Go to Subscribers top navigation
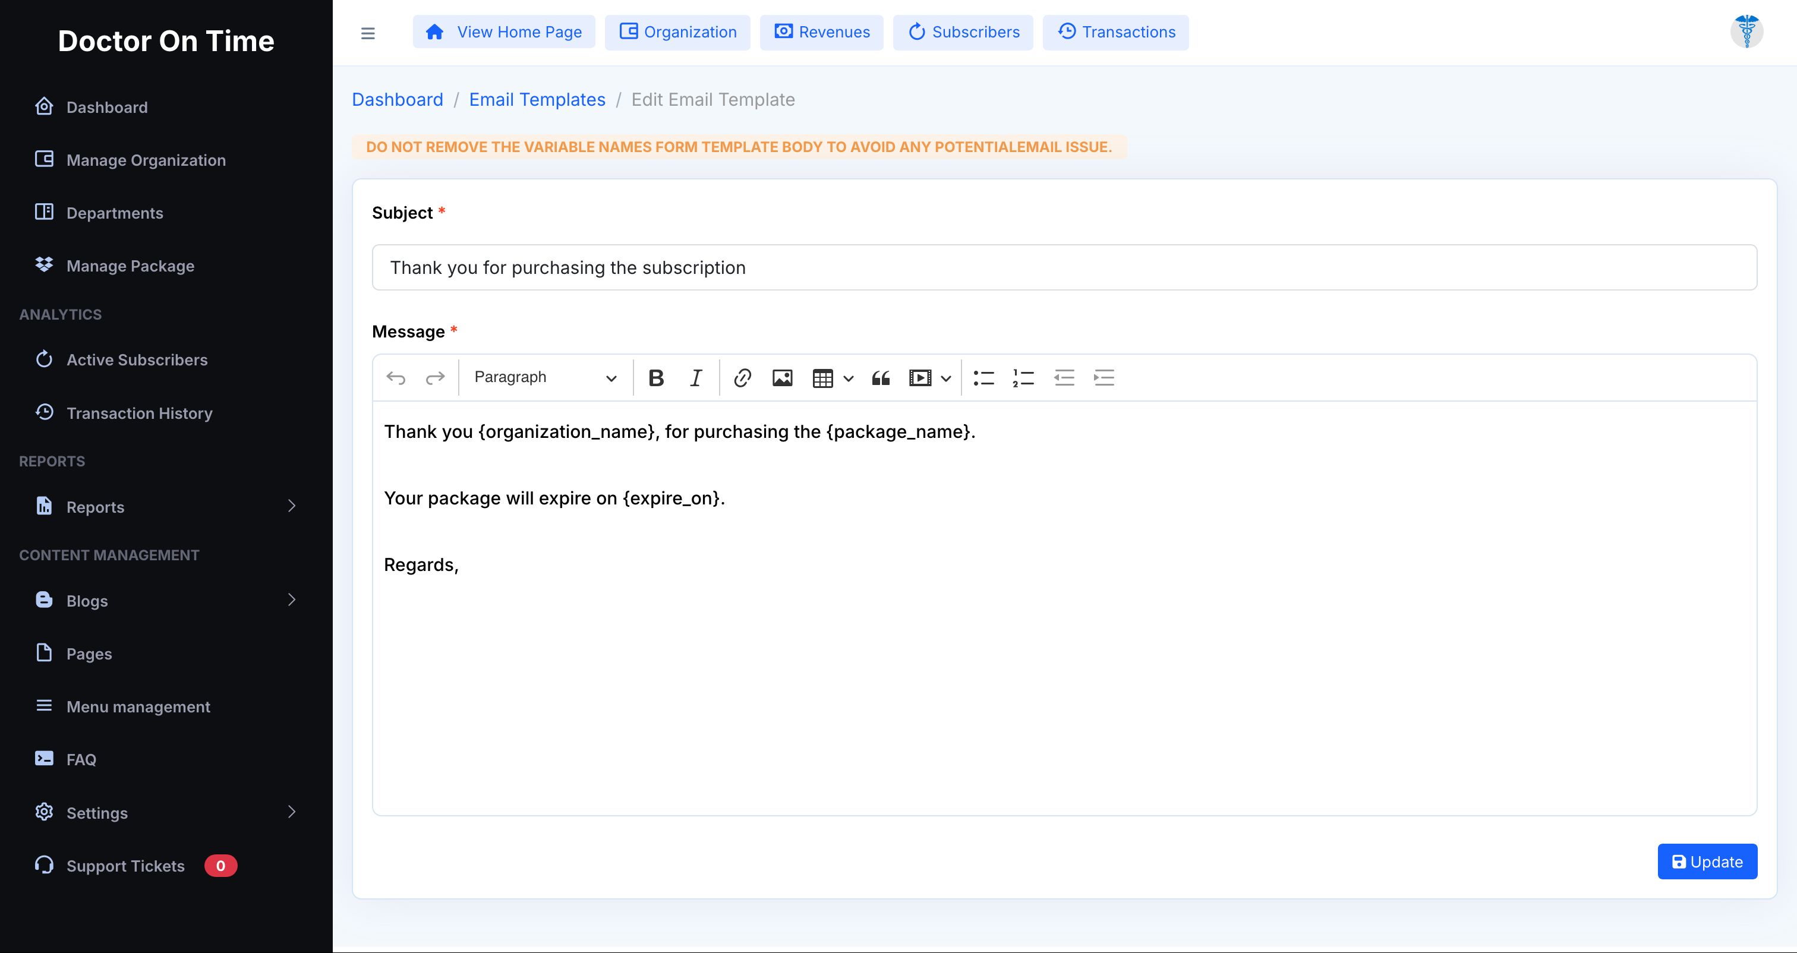Viewport: 1797px width, 953px height. click(963, 32)
